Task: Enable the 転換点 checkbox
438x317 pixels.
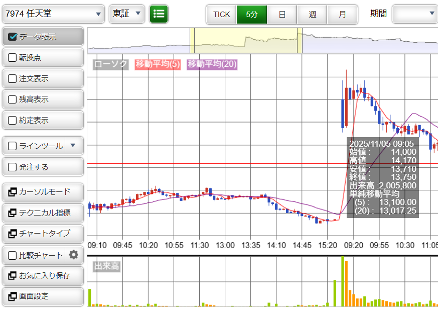Action: [13, 58]
